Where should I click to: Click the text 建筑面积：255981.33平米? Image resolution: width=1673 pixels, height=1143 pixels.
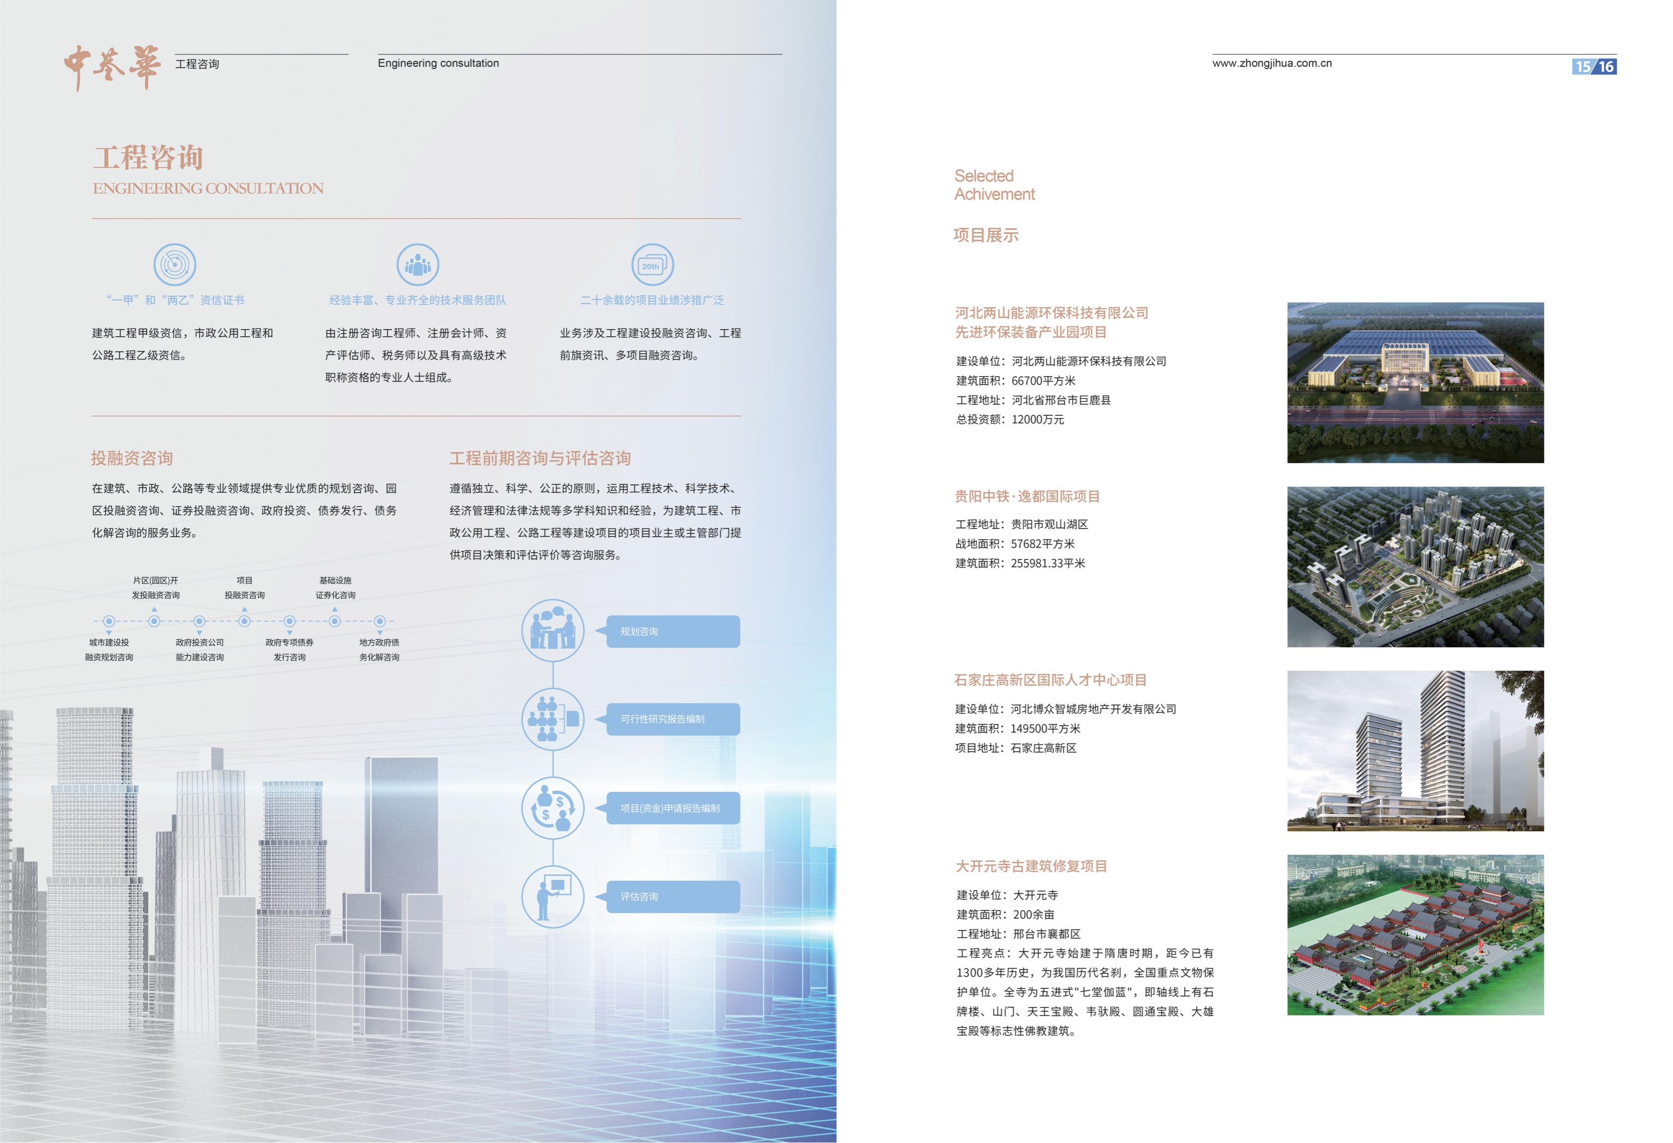(1020, 564)
